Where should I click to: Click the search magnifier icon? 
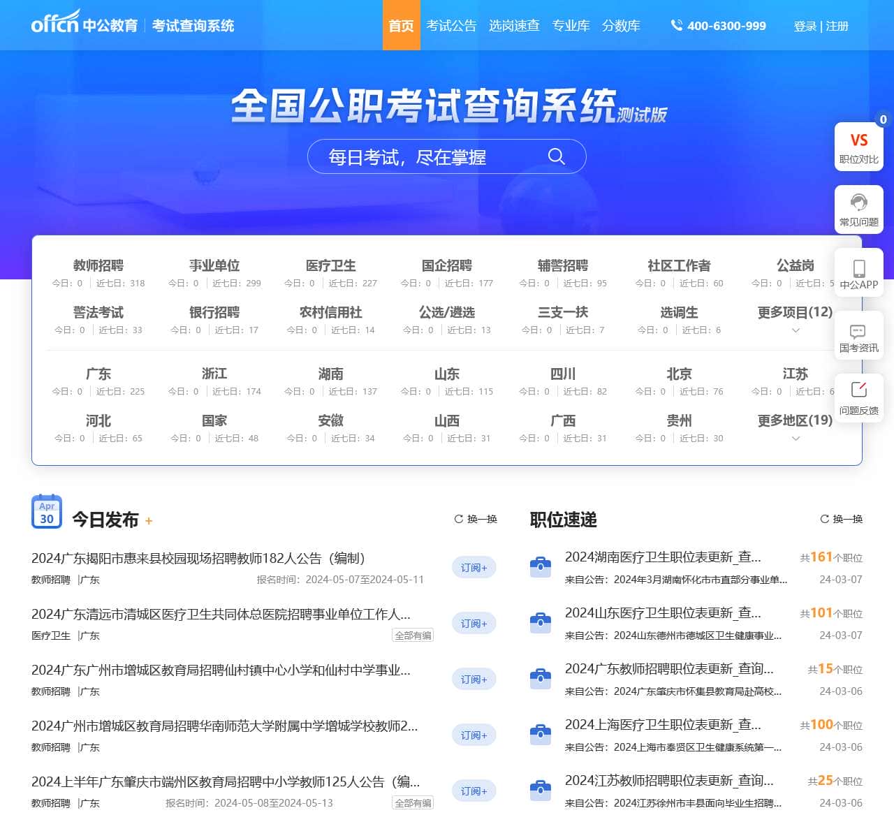557,156
